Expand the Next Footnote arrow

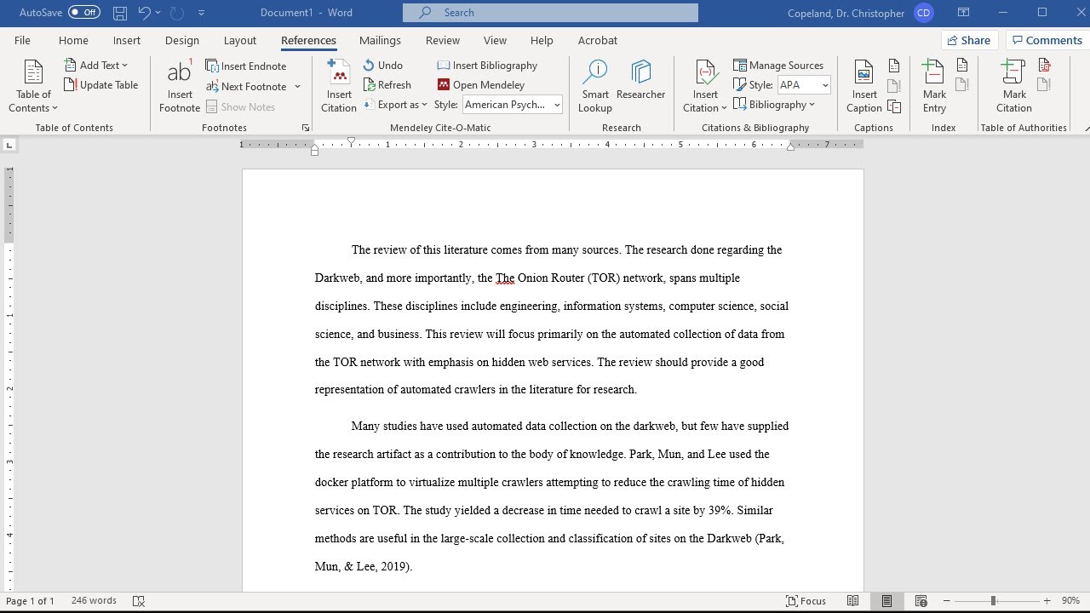click(297, 87)
